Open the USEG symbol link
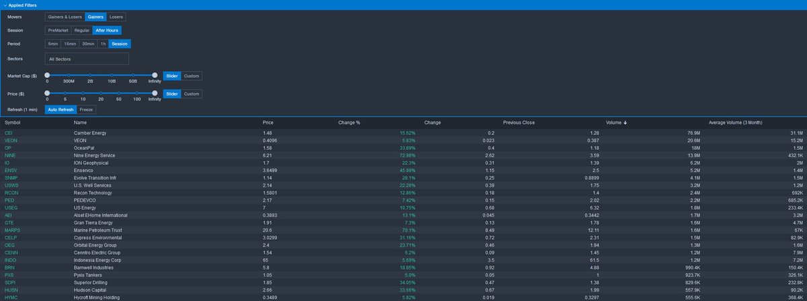This screenshot has height=301, width=807. 11,208
